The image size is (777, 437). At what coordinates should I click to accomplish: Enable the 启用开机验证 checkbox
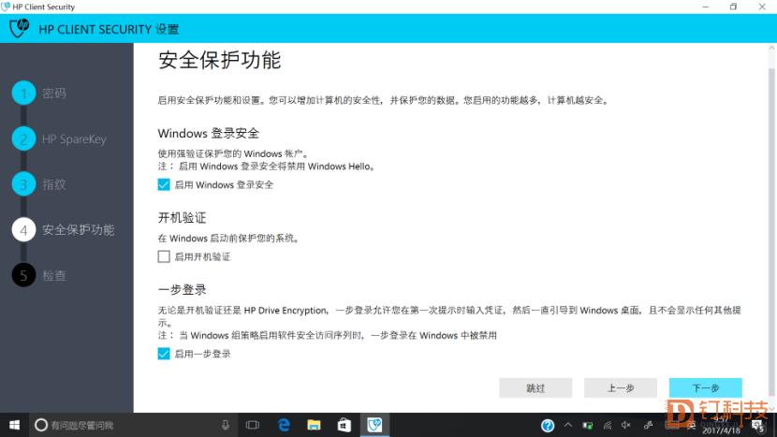pos(164,256)
